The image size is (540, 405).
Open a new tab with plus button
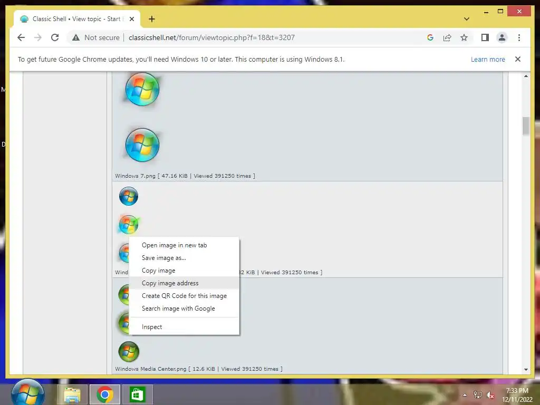click(151, 19)
